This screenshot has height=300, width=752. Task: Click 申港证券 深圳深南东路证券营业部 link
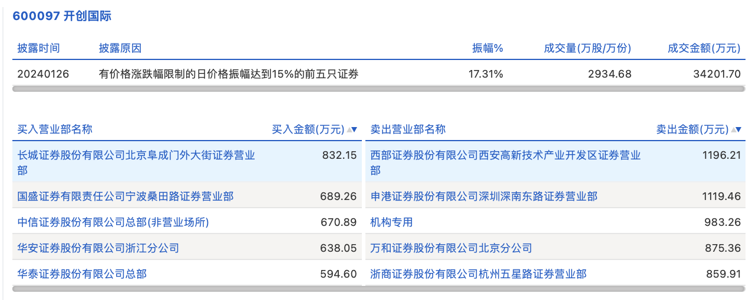[x=483, y=196]
